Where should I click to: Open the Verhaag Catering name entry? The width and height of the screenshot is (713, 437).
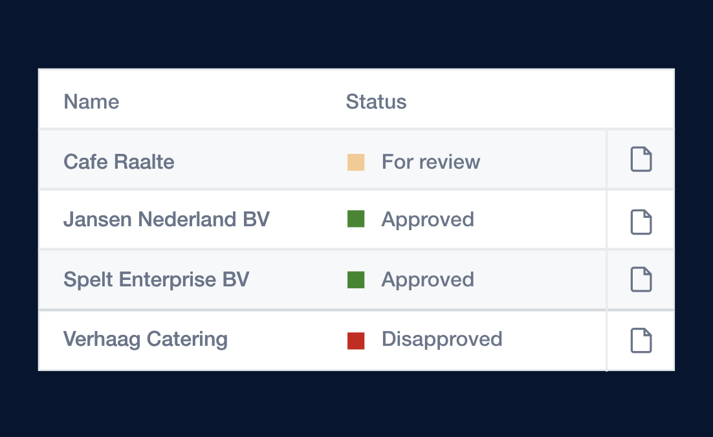(146, 339)
